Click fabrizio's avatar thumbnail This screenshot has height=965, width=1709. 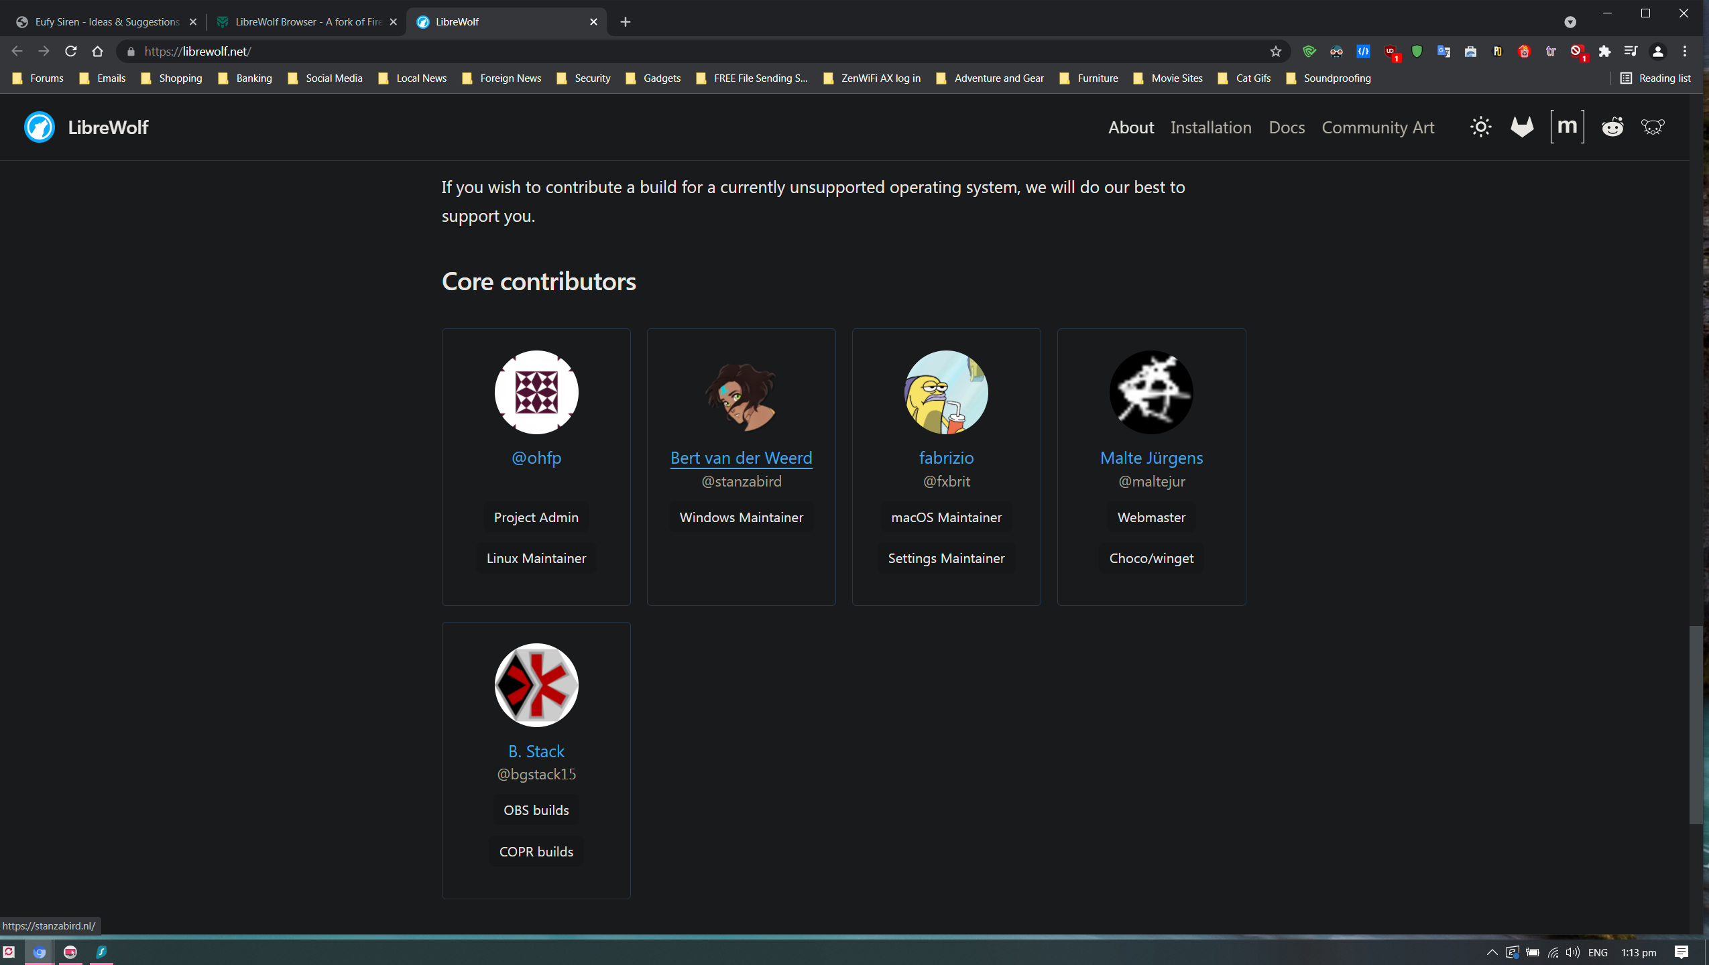point(945,392)
